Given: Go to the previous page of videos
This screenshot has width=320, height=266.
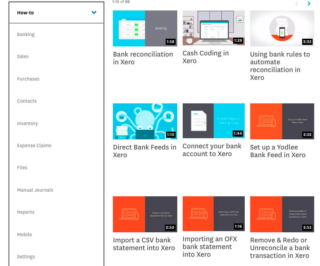Looking at the screenshot, I should (x=297, y=3).
